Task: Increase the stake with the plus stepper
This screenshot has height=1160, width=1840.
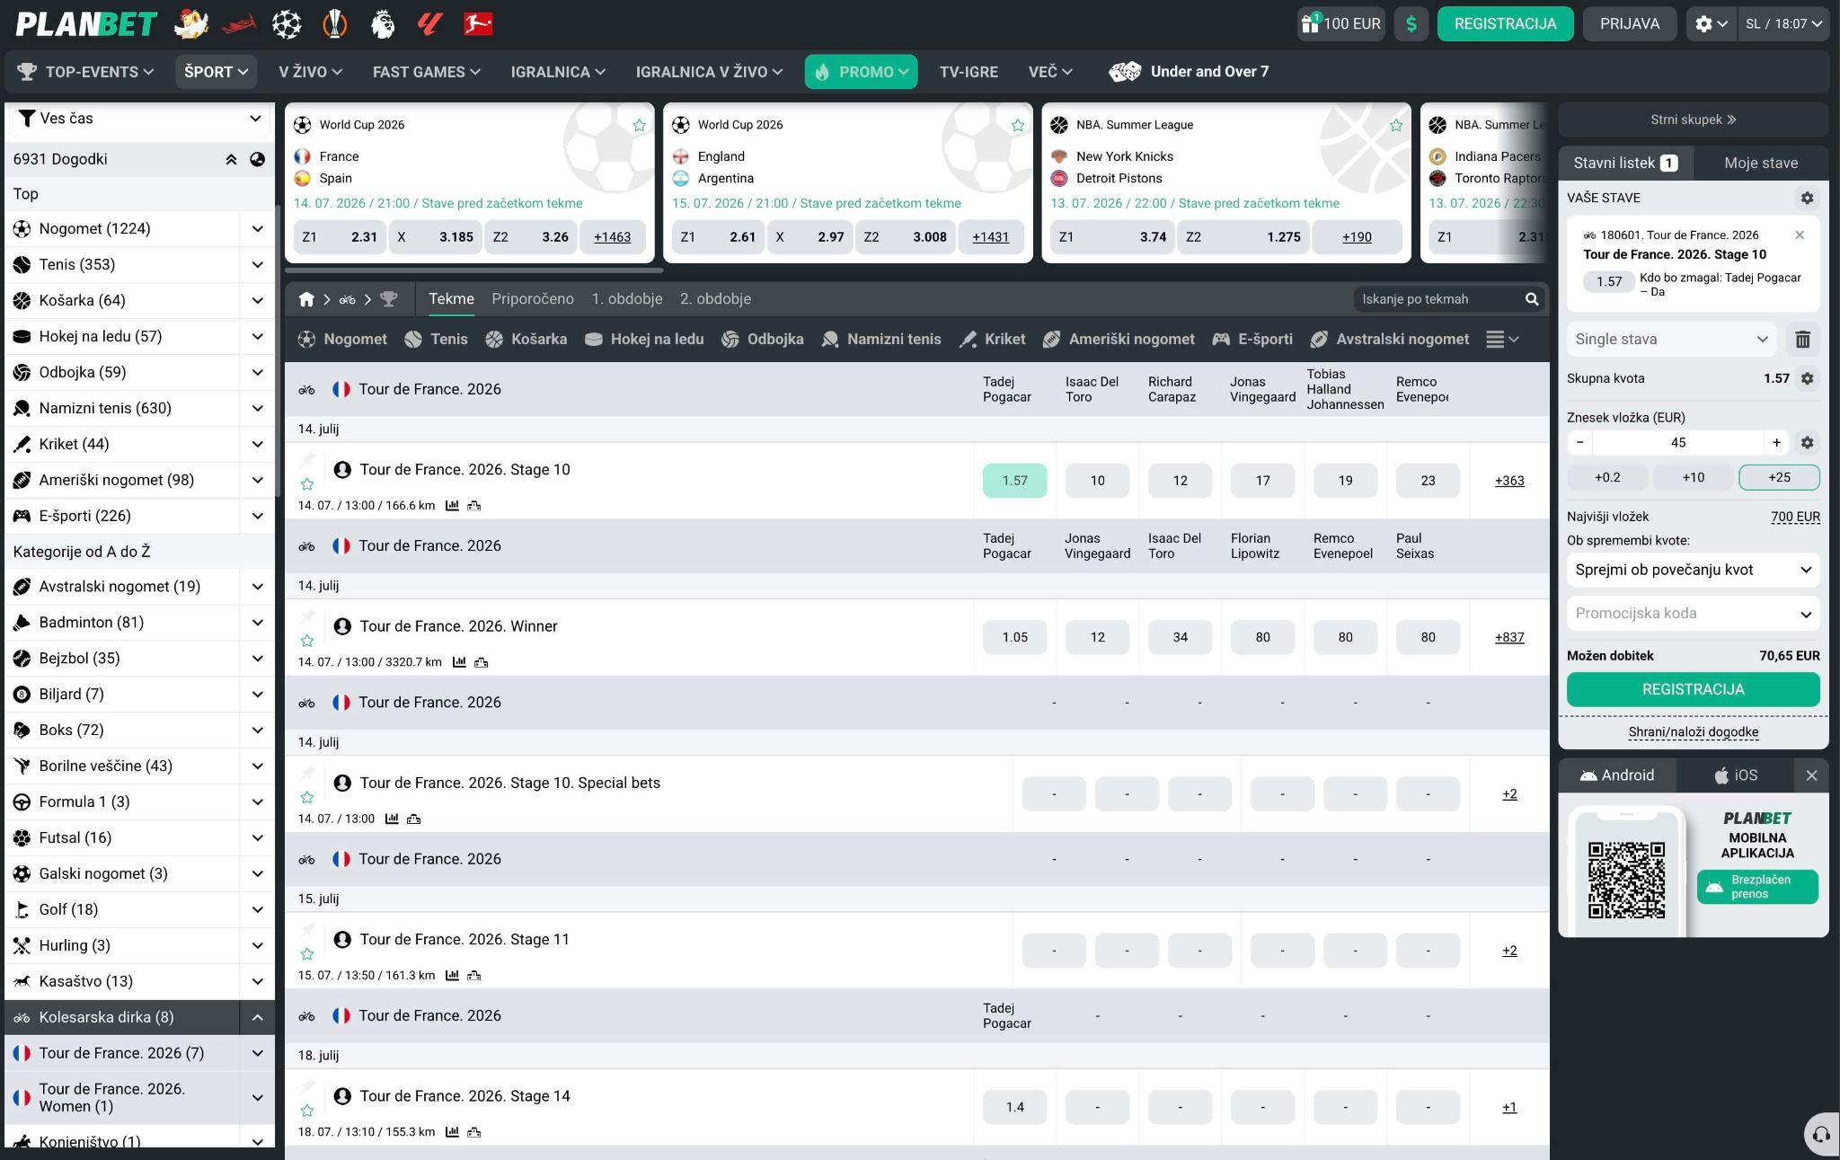Action: 1775,442
